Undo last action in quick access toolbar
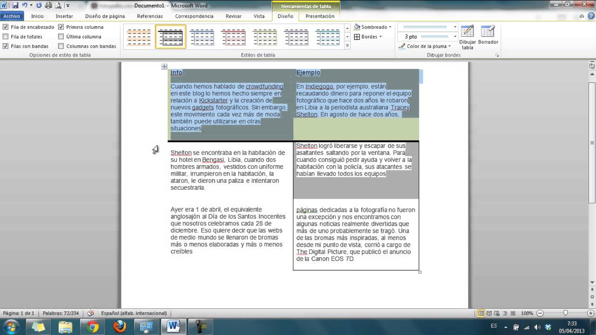Image resolution: width=596 pixels, height=335 pixels. [25, 6]
